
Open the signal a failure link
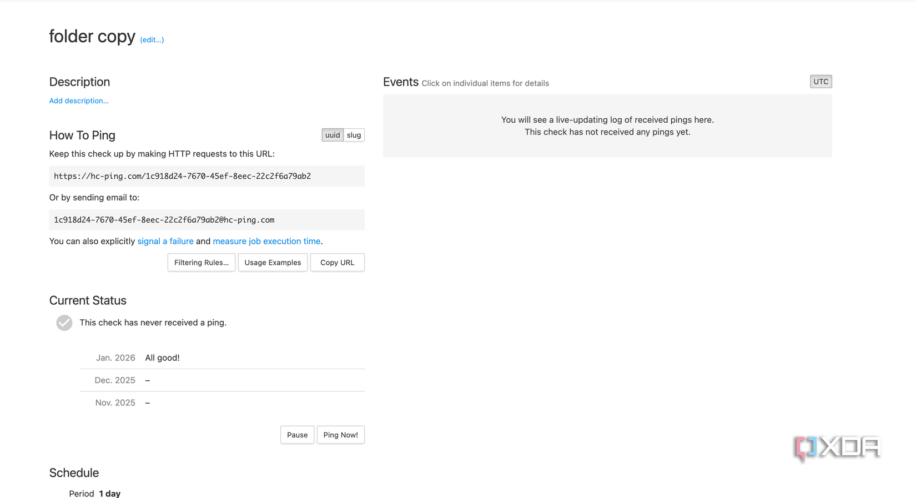(165, 241)
